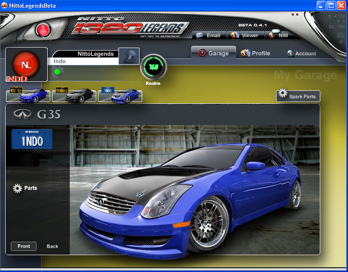The image size is (348, 272).
Task: Click the red NL Indo team badge
Action: tap(26, 64)
